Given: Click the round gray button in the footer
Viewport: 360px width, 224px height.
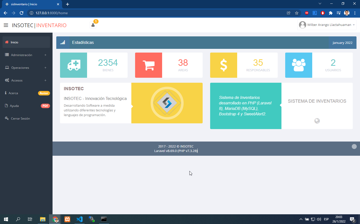Looking at the screenshot, I should coord(354,147).
